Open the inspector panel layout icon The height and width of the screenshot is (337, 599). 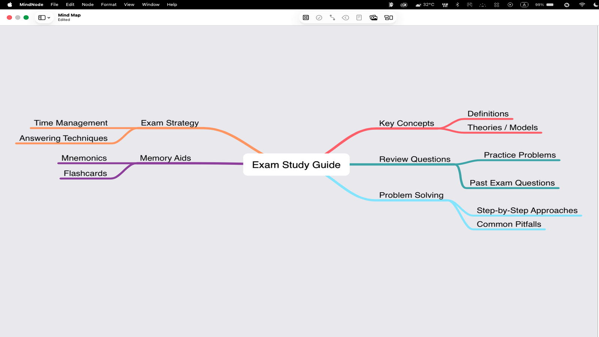pyautogui.click(x=389, y=18)
